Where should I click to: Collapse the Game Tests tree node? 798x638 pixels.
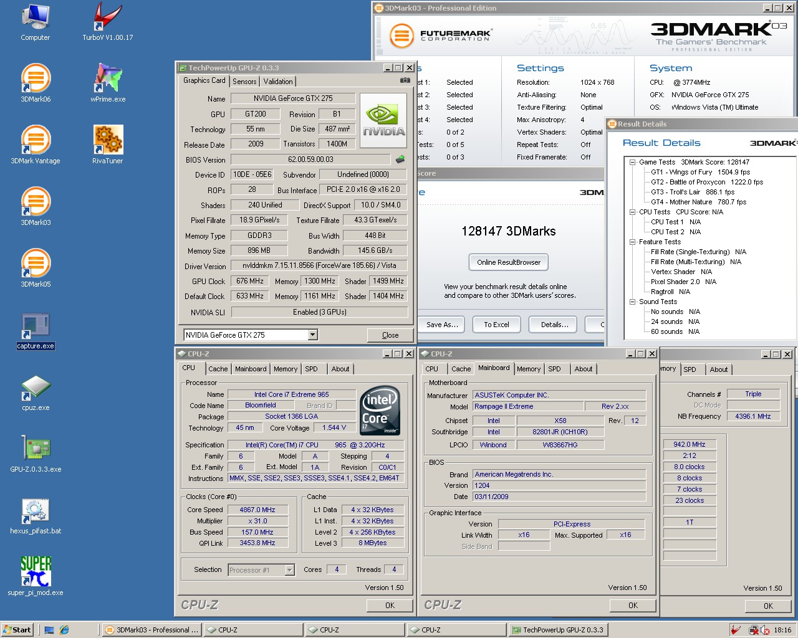point(632,162)
